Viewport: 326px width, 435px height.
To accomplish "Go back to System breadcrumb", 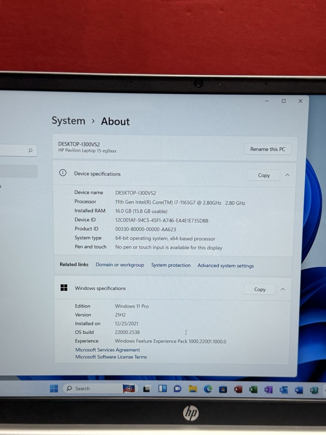I will 68,121.
